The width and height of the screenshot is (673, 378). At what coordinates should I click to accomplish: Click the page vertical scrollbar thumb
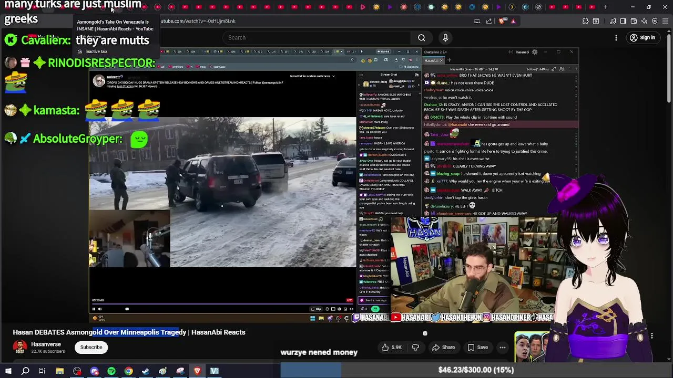coord(669,67)
